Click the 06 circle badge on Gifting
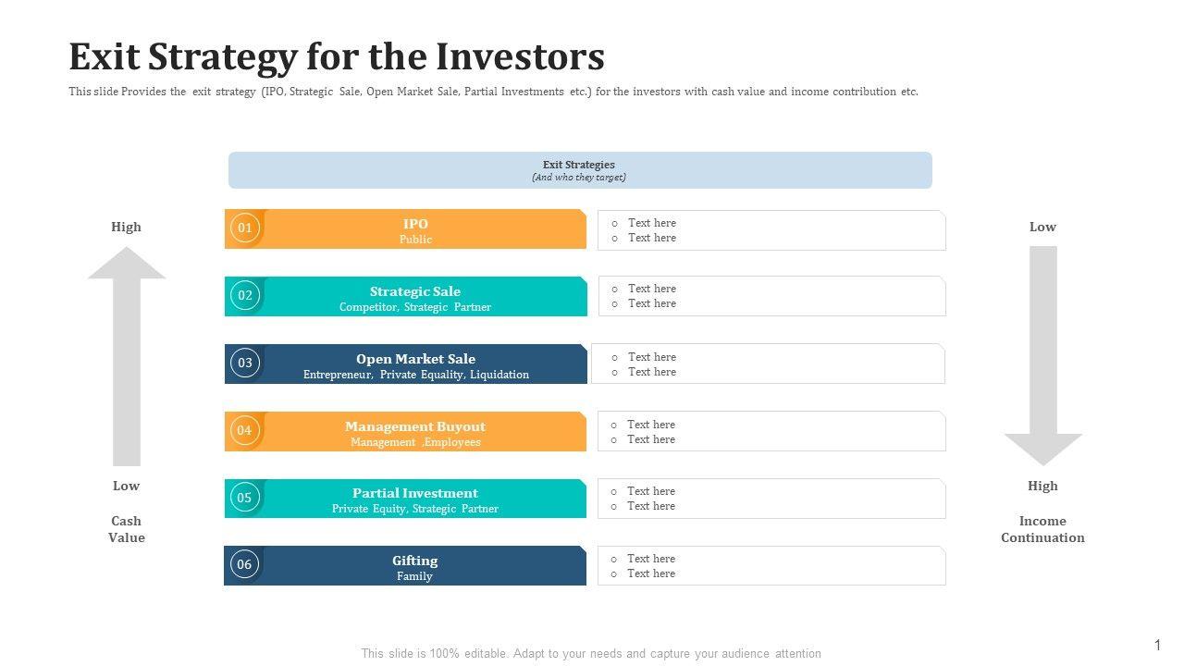The width and height of the screenshot is (1184, 666). click(244, 564)
